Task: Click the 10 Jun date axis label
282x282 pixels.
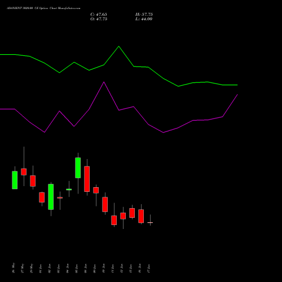Action: [104, 268]
